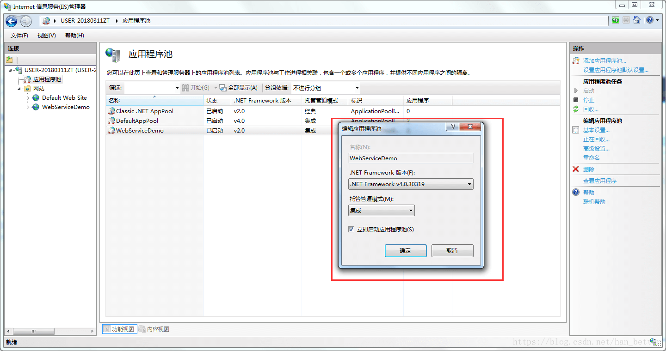Click the 联机帮助 link

[x=594, y=202]
